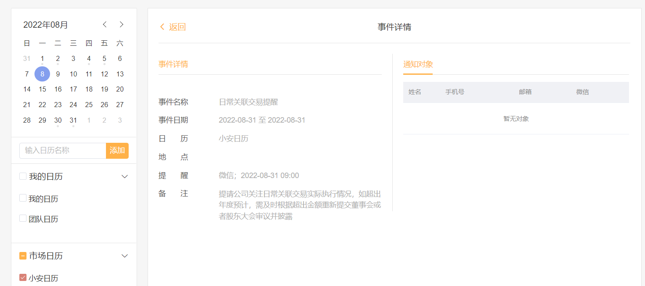The height and width of the screenshot is (286, 645).
Task: Select August 2 in calendar
Action: click(58, 58)
